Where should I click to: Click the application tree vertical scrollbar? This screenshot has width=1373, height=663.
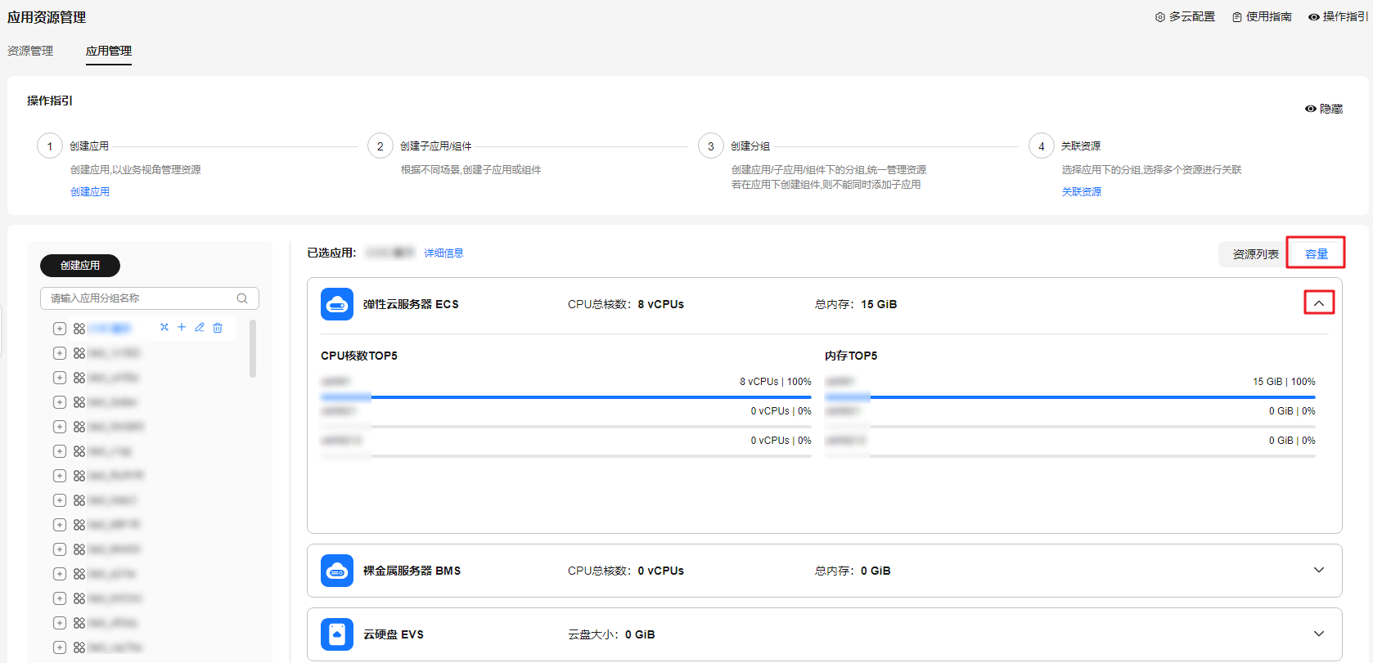[x=253, y=349]
